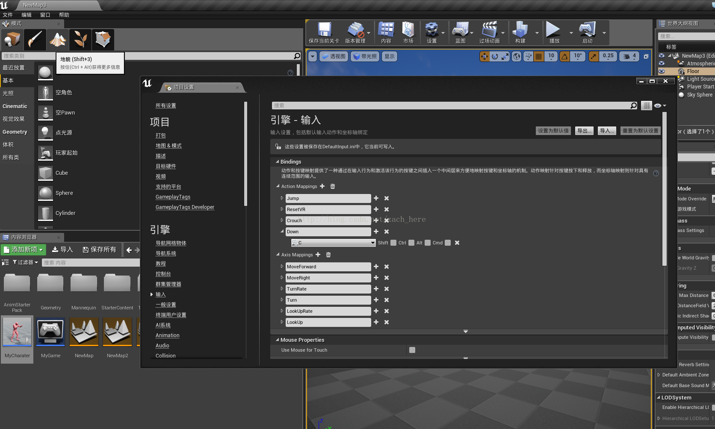Add a new Action Mapping with plus icon
Screen dimensions: 715x429
(322, 186)
